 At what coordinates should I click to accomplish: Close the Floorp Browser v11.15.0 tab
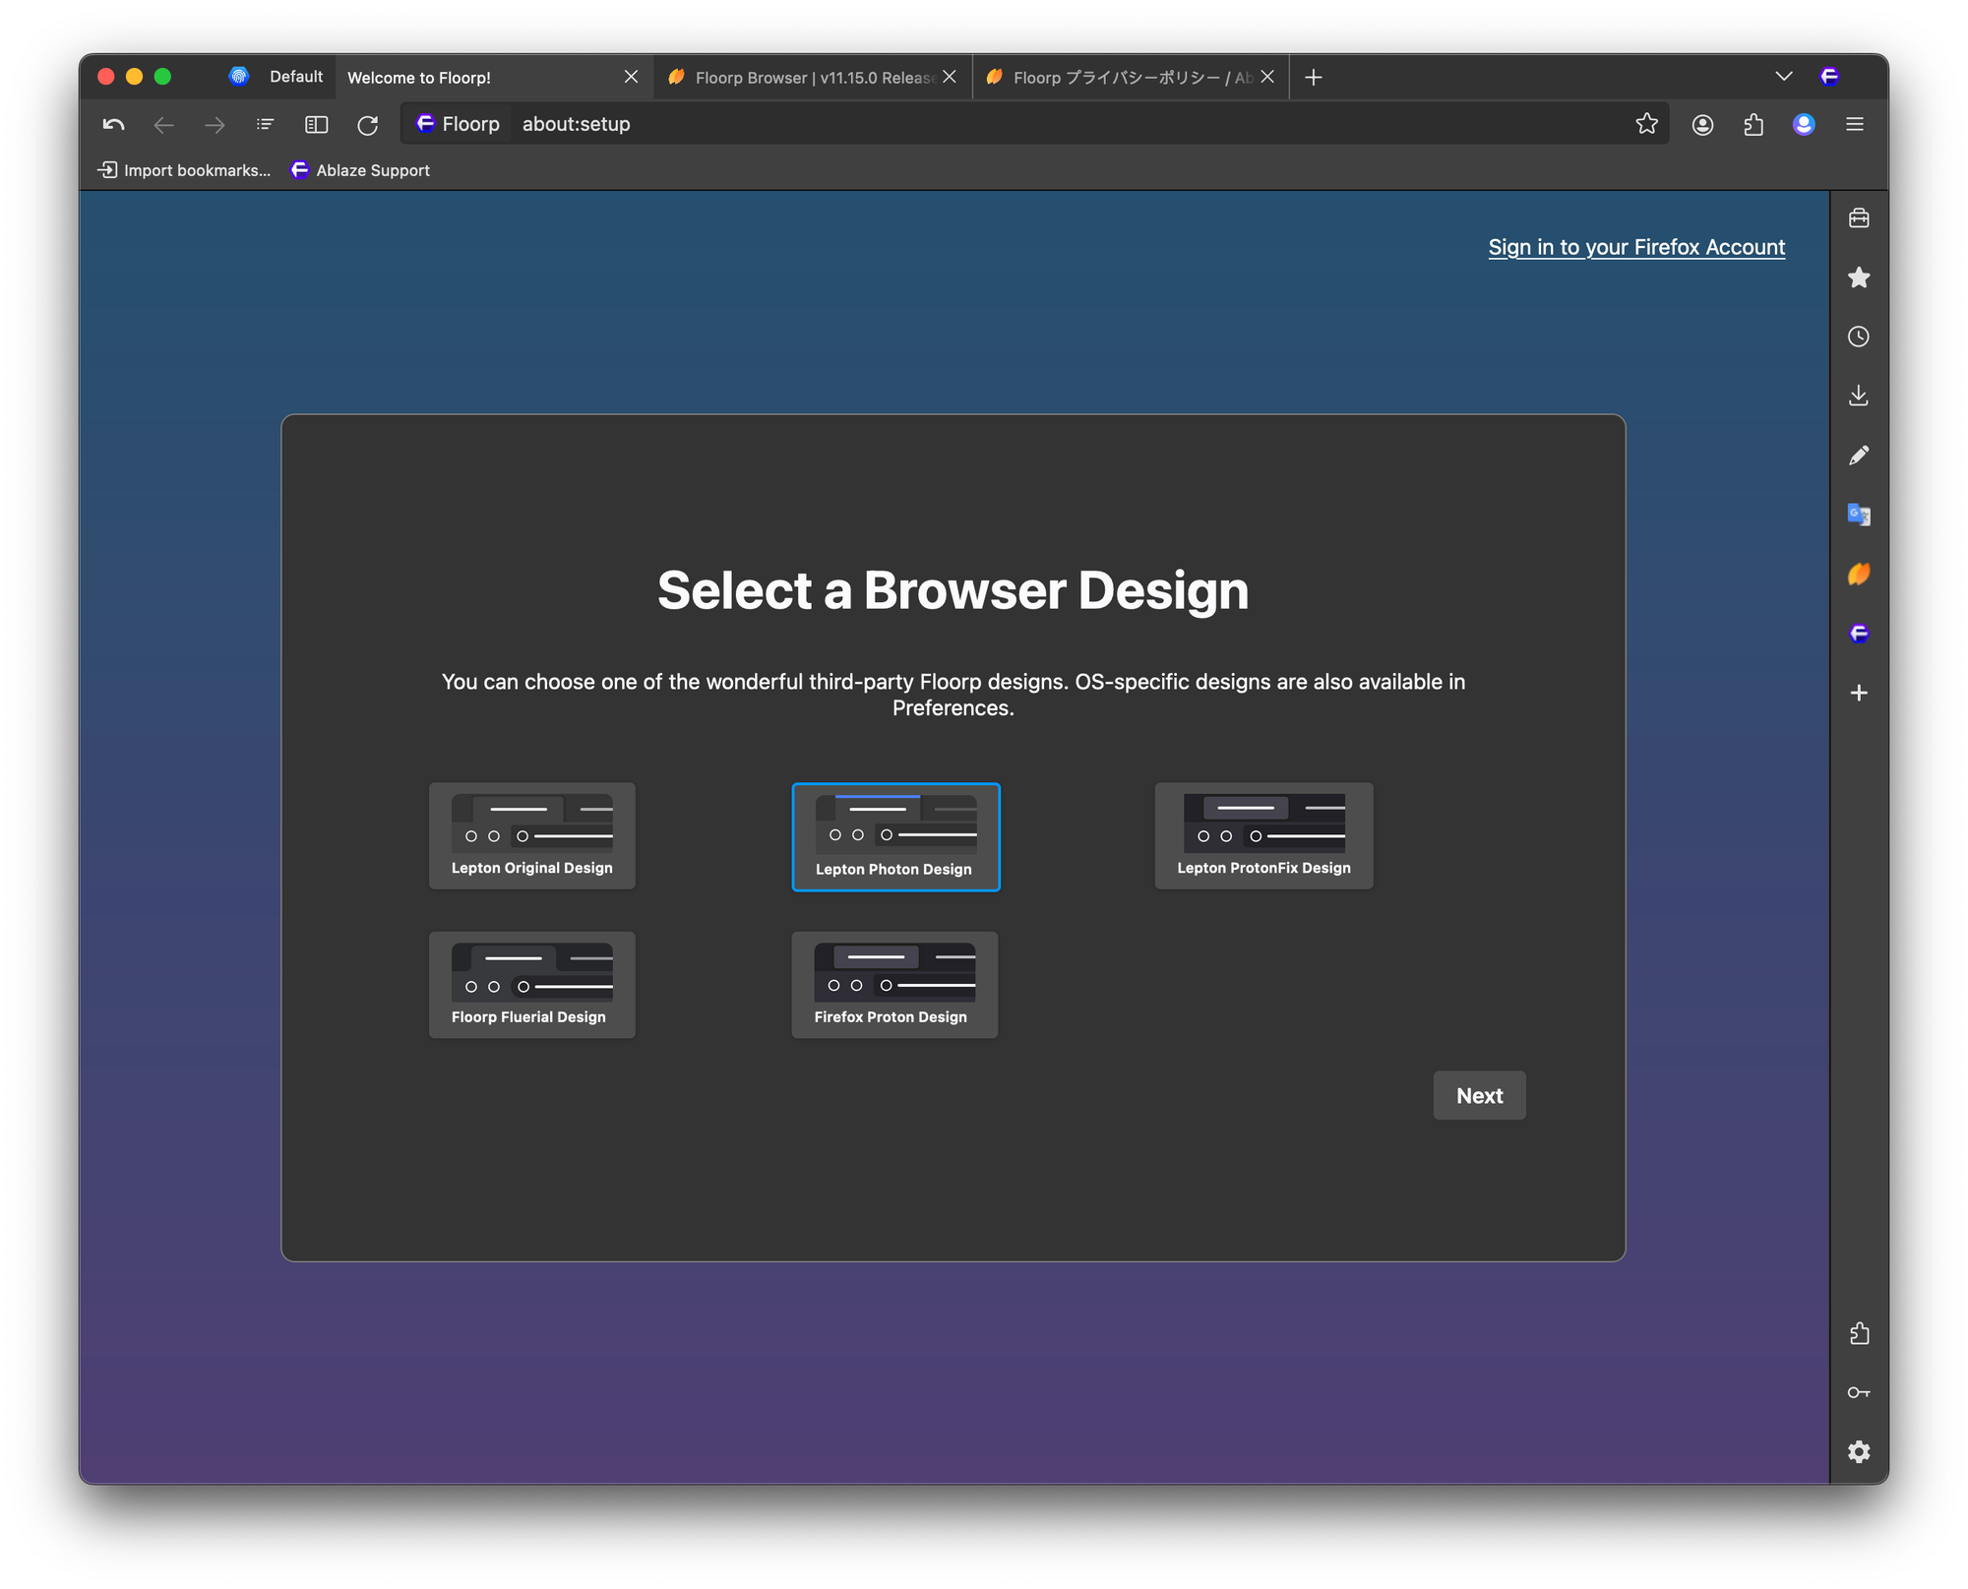pyautogui.click(x=950, y=77)
